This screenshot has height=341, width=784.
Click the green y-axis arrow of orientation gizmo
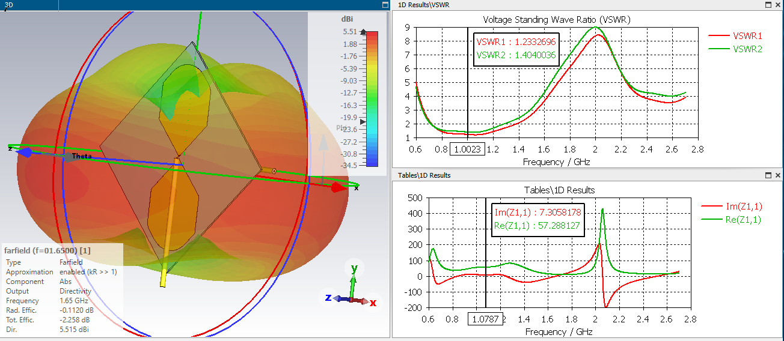click(354, 279)
